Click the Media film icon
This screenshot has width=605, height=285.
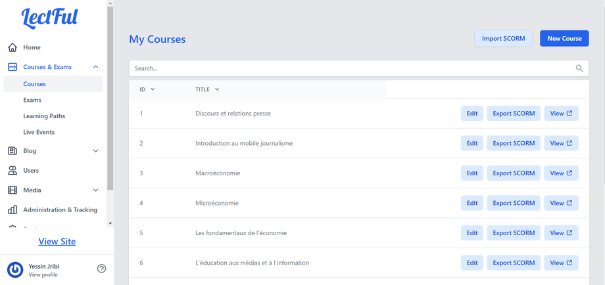click(12, 190)
